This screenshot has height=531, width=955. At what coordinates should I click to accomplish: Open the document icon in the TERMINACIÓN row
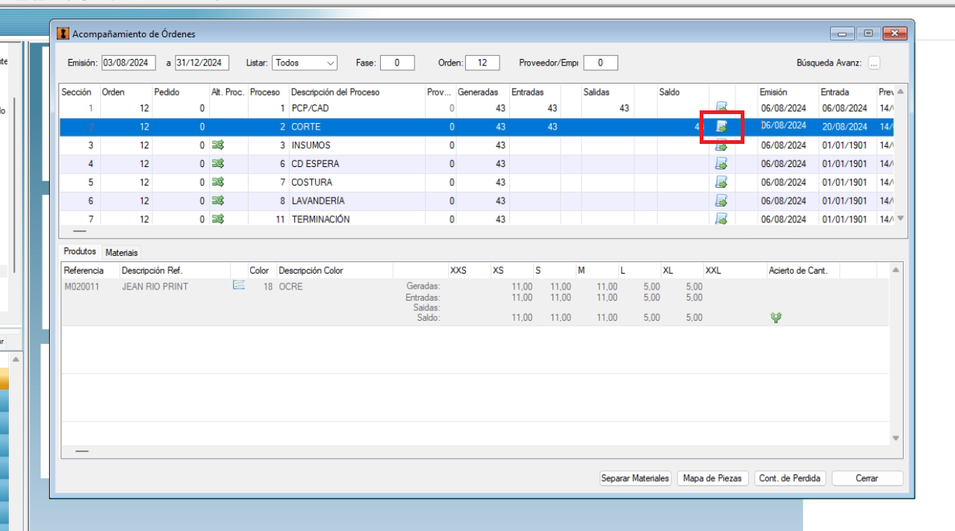click(721, 219)
